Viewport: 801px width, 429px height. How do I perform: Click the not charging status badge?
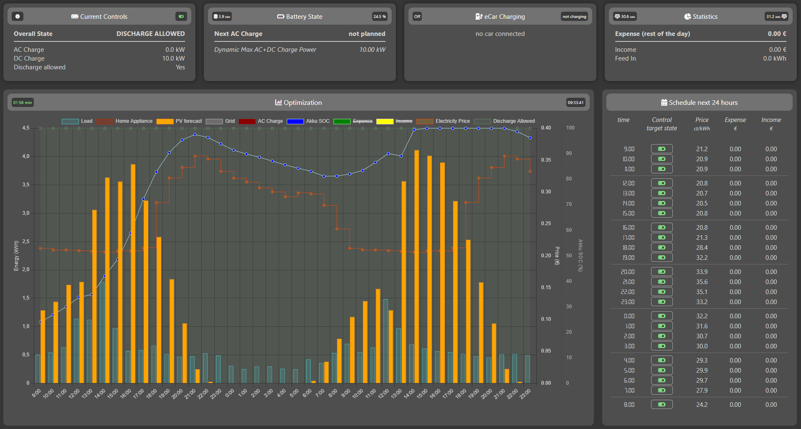click(574, 17)
